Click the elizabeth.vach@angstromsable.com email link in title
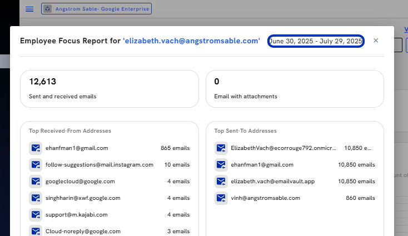This screenshot has width=408, height=236. point(192,41)
